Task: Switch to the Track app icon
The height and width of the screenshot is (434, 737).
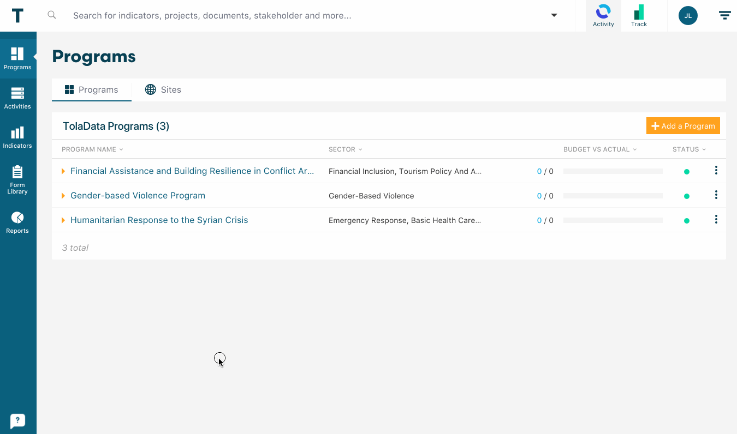Action: coord(639,16)
